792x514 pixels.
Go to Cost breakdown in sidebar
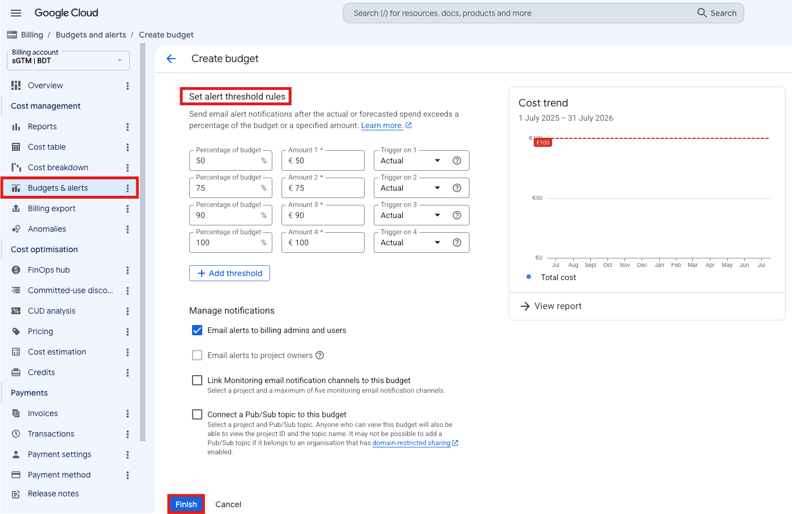(58, 167)
